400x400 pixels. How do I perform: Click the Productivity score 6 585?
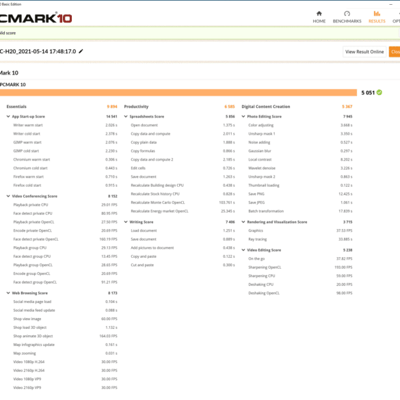point(230,107)
